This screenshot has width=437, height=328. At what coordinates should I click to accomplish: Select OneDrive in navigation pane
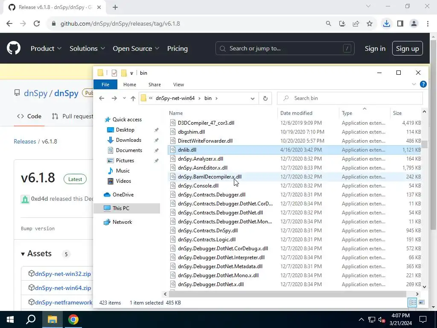(123, 195)
